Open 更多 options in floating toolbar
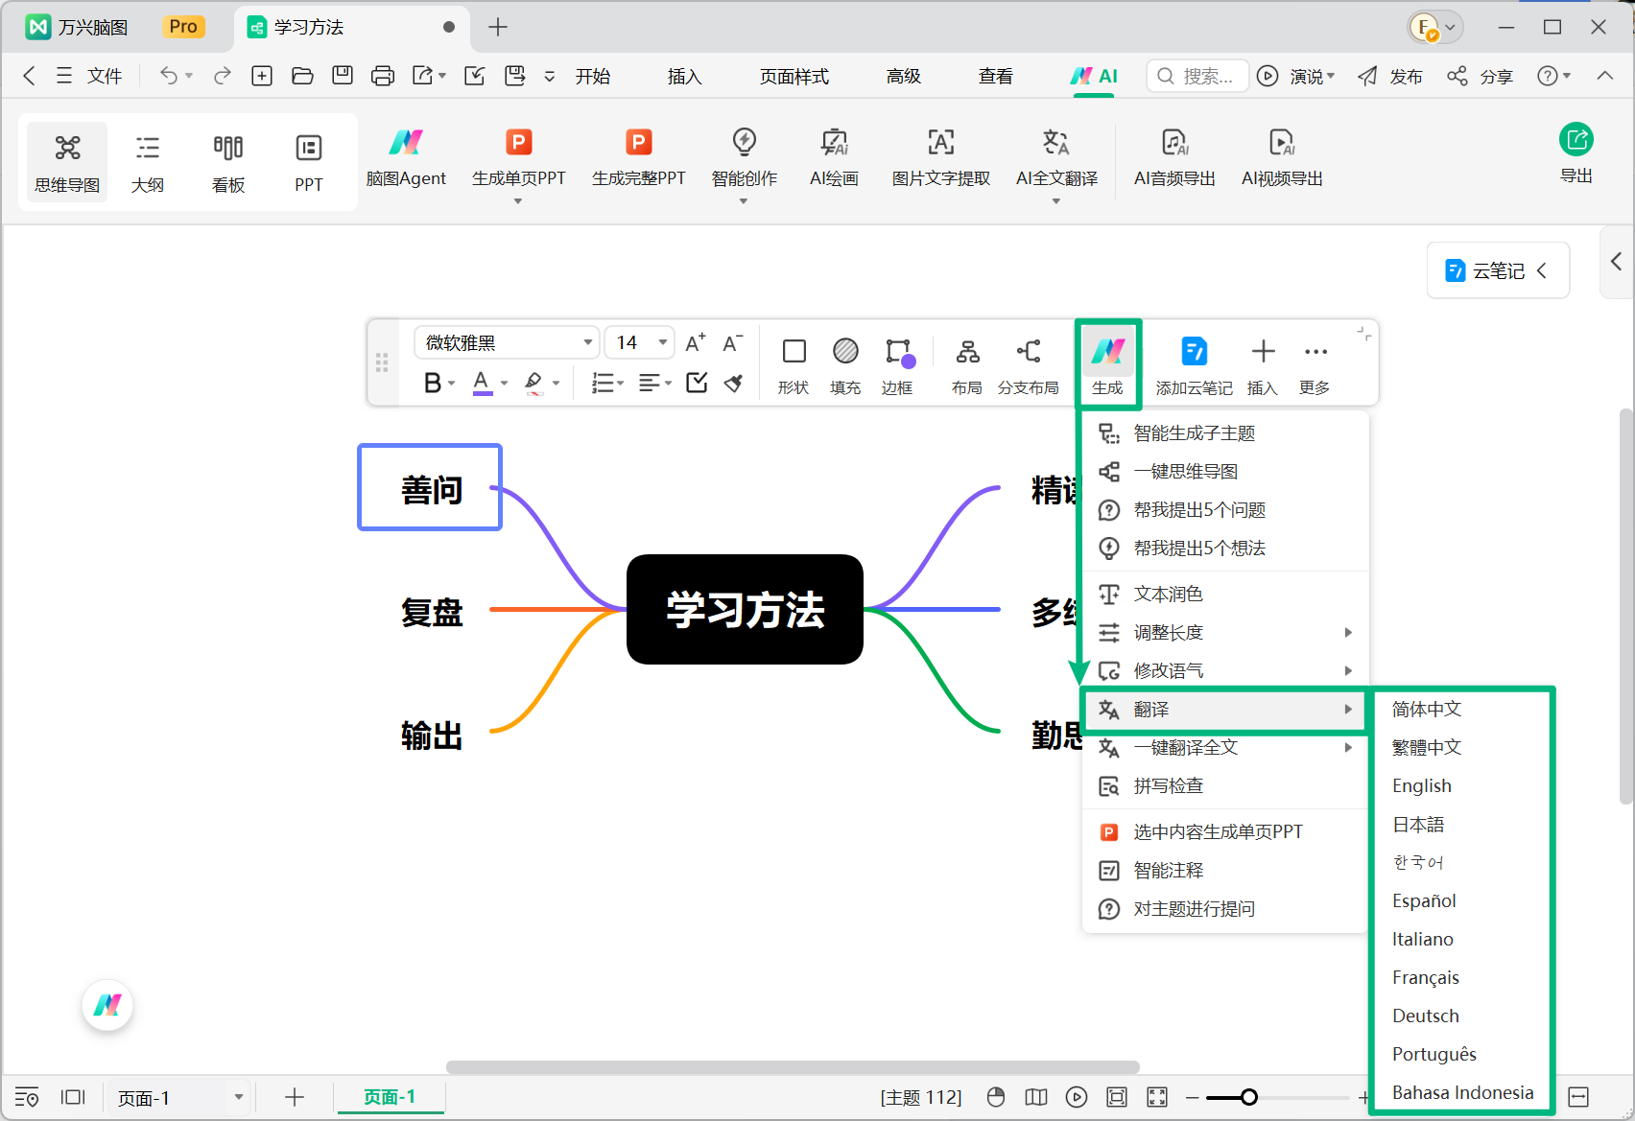Viewport: 1635px width, 1121px height. (x=1315, y=365)
